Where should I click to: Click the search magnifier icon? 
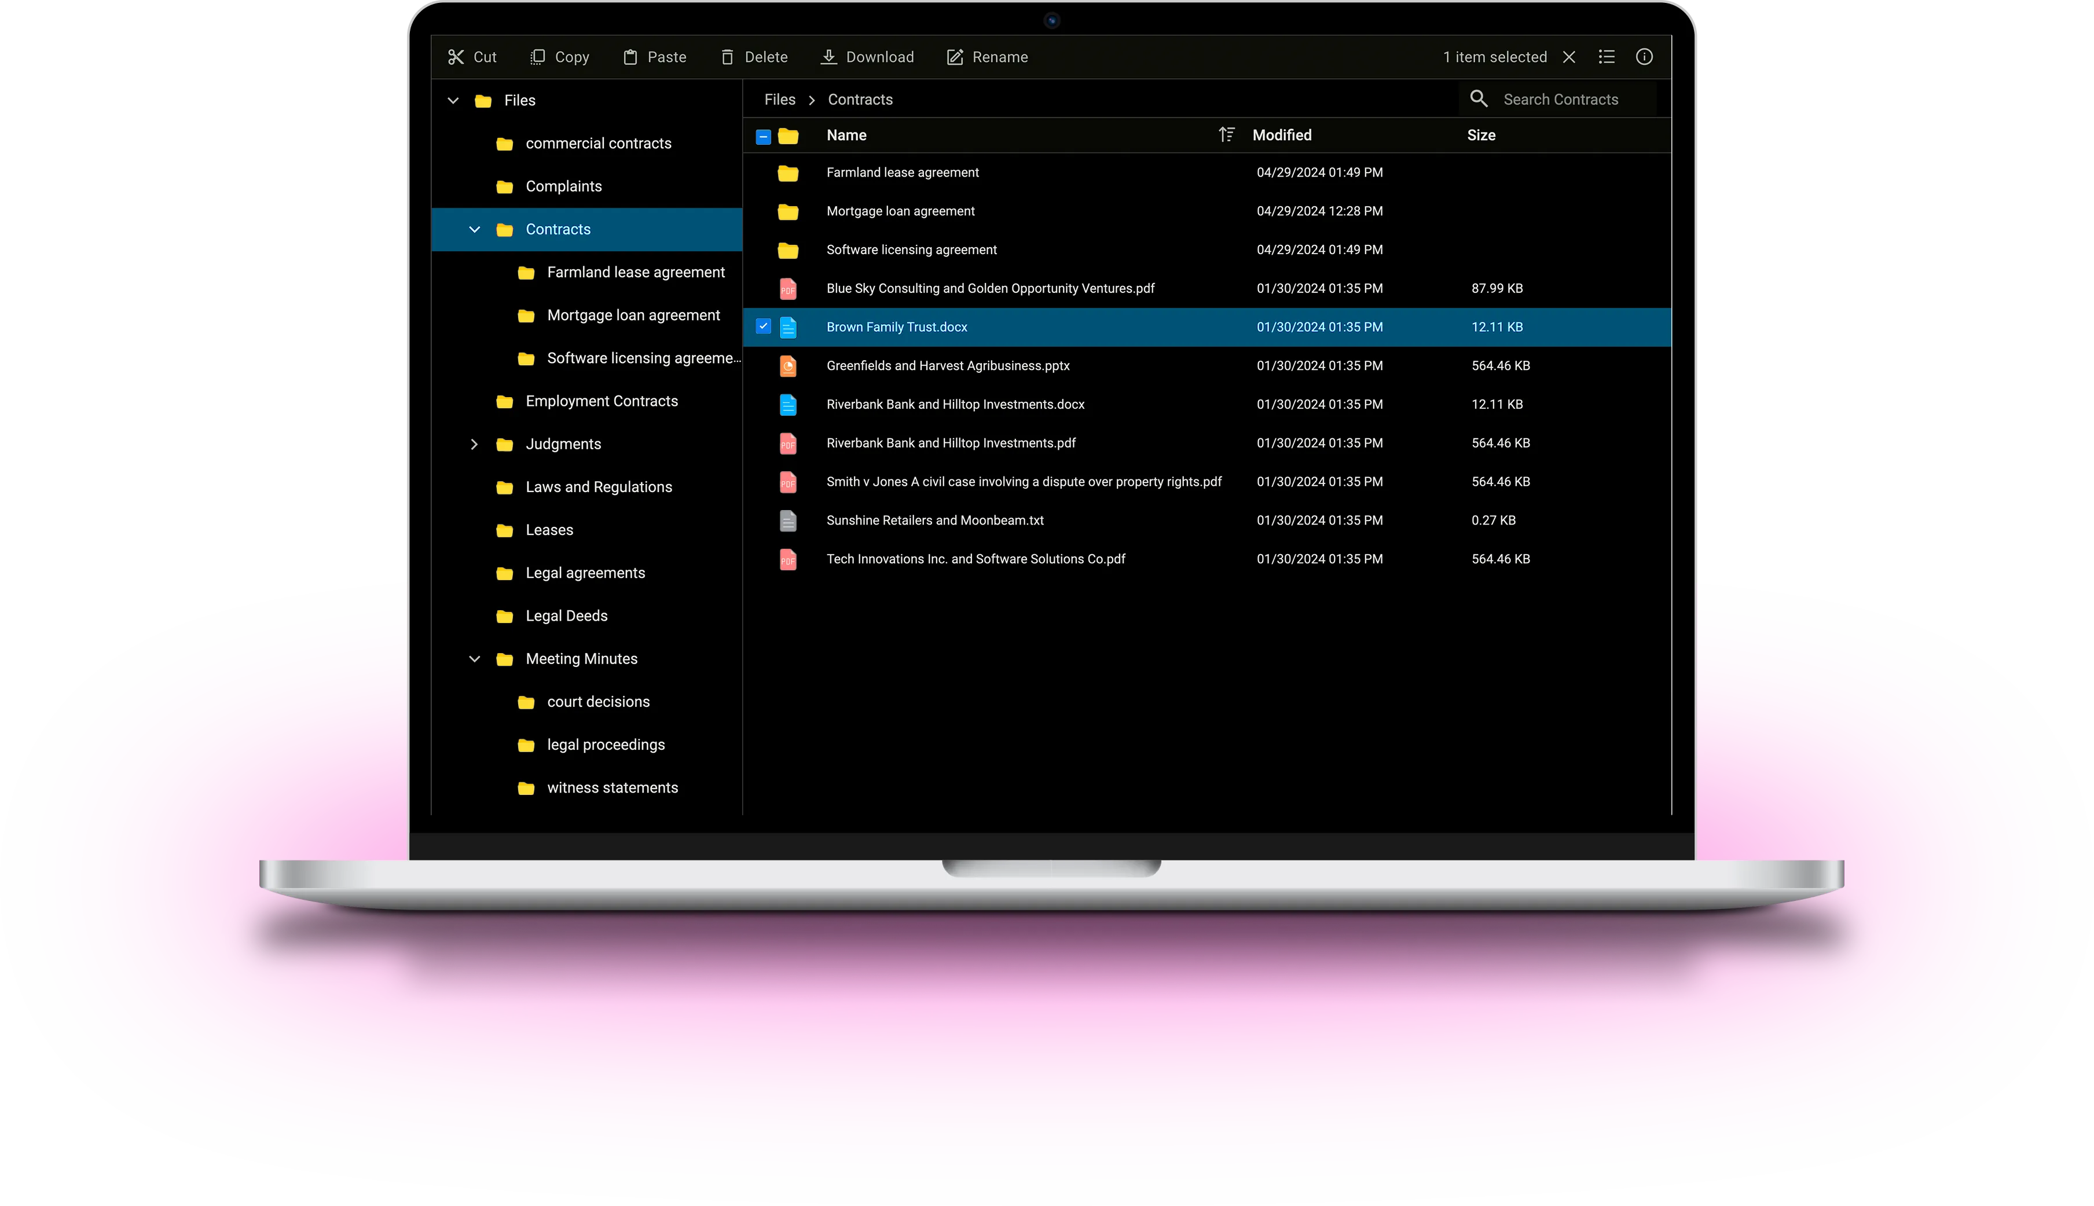[x=1479, y=100]
